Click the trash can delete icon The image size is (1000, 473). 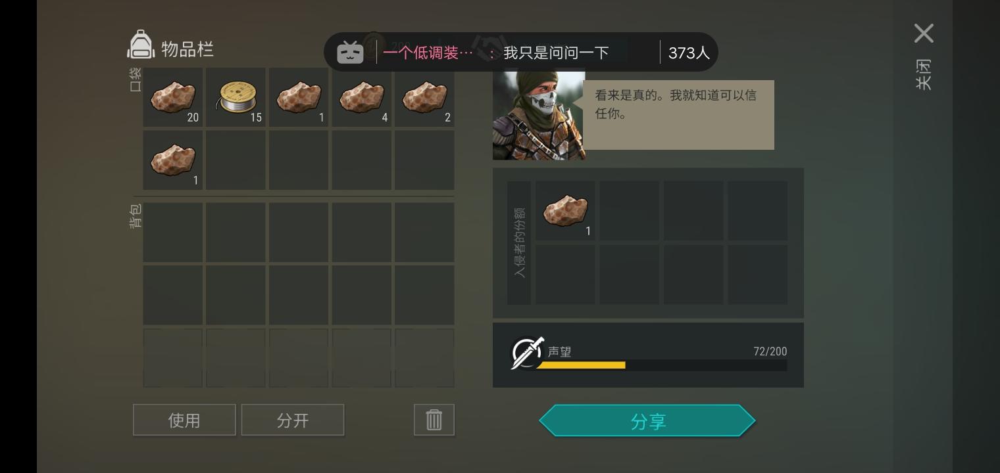[434, 420]
